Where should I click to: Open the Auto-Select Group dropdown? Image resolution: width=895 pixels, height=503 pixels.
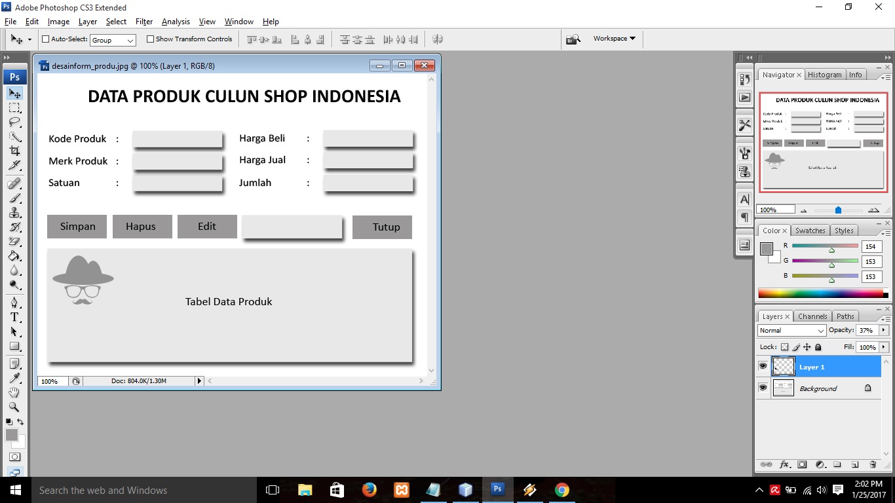pos(112,39)
